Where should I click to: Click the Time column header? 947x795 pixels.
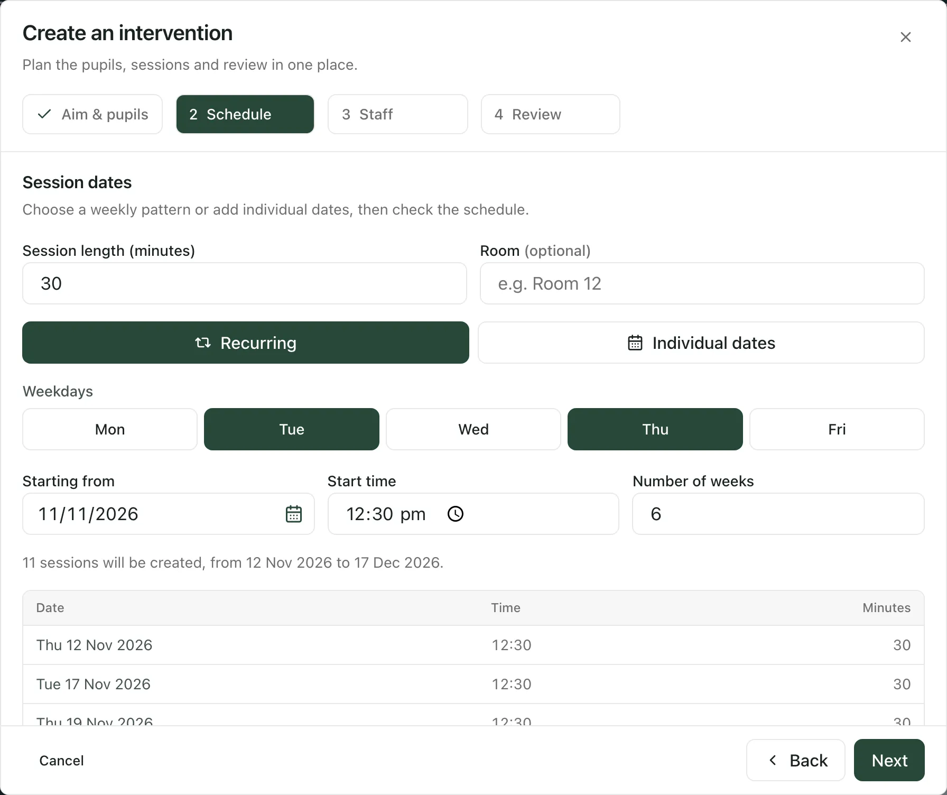click(506, 608)
